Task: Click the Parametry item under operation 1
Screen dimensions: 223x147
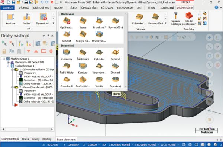Action: 30,73
